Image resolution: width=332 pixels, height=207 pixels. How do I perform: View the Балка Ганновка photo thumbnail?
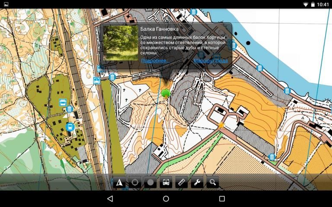(x=121, y=43)
